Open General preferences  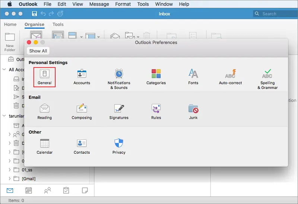pyautogui.click(x=44, y=77)
